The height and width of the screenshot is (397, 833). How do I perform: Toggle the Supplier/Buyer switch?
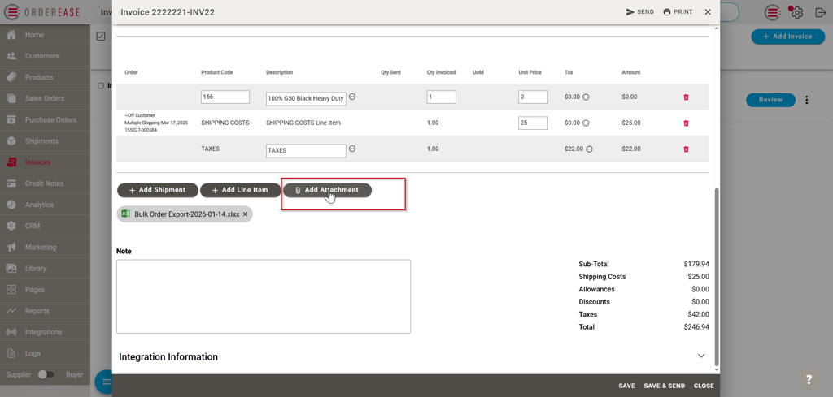coord(46,374)
